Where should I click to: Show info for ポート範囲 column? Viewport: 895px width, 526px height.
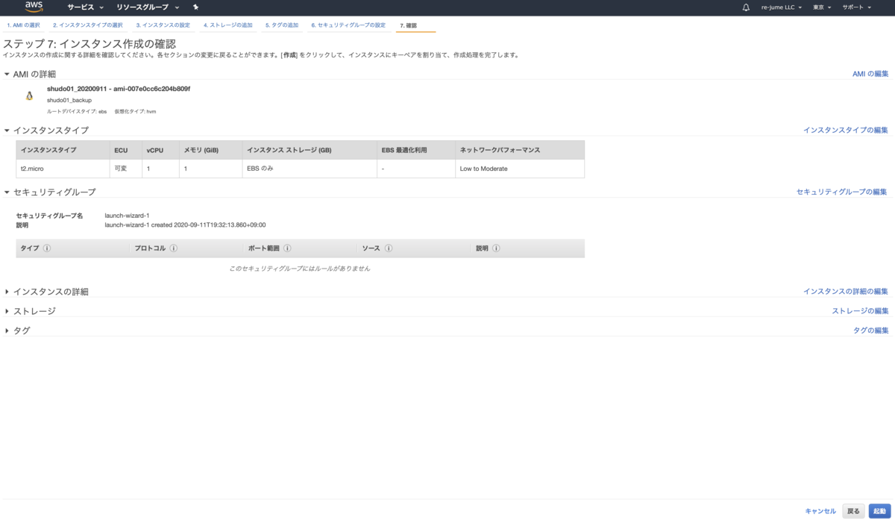287,248
